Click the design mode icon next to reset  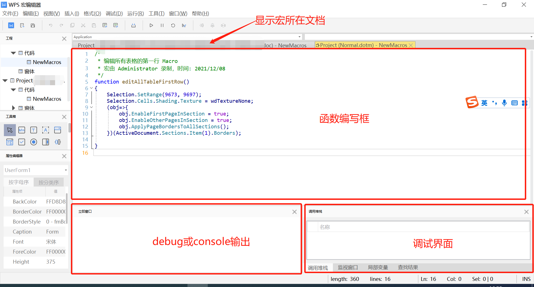point(184,25)
